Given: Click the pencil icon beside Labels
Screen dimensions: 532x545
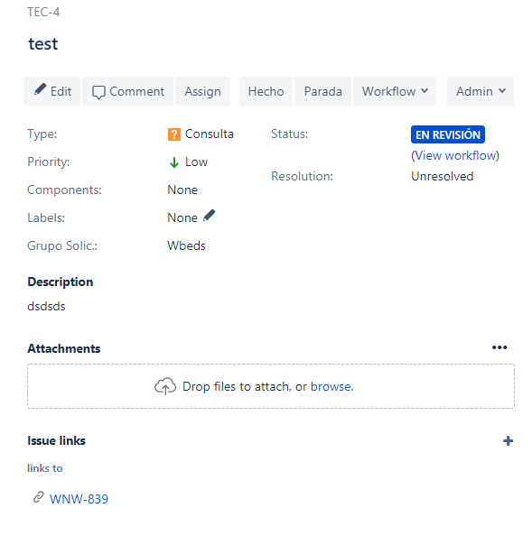Looking at the screenshot, I should (x=210, y=216).
